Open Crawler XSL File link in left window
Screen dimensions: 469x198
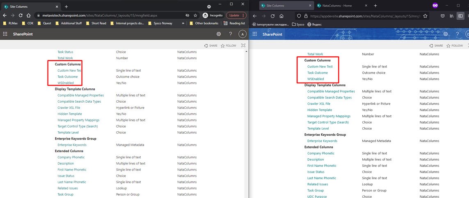coord(69,108)
